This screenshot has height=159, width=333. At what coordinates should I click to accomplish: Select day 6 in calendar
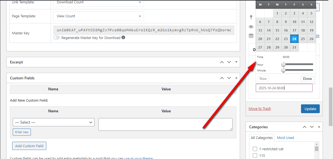pos(260,22)
